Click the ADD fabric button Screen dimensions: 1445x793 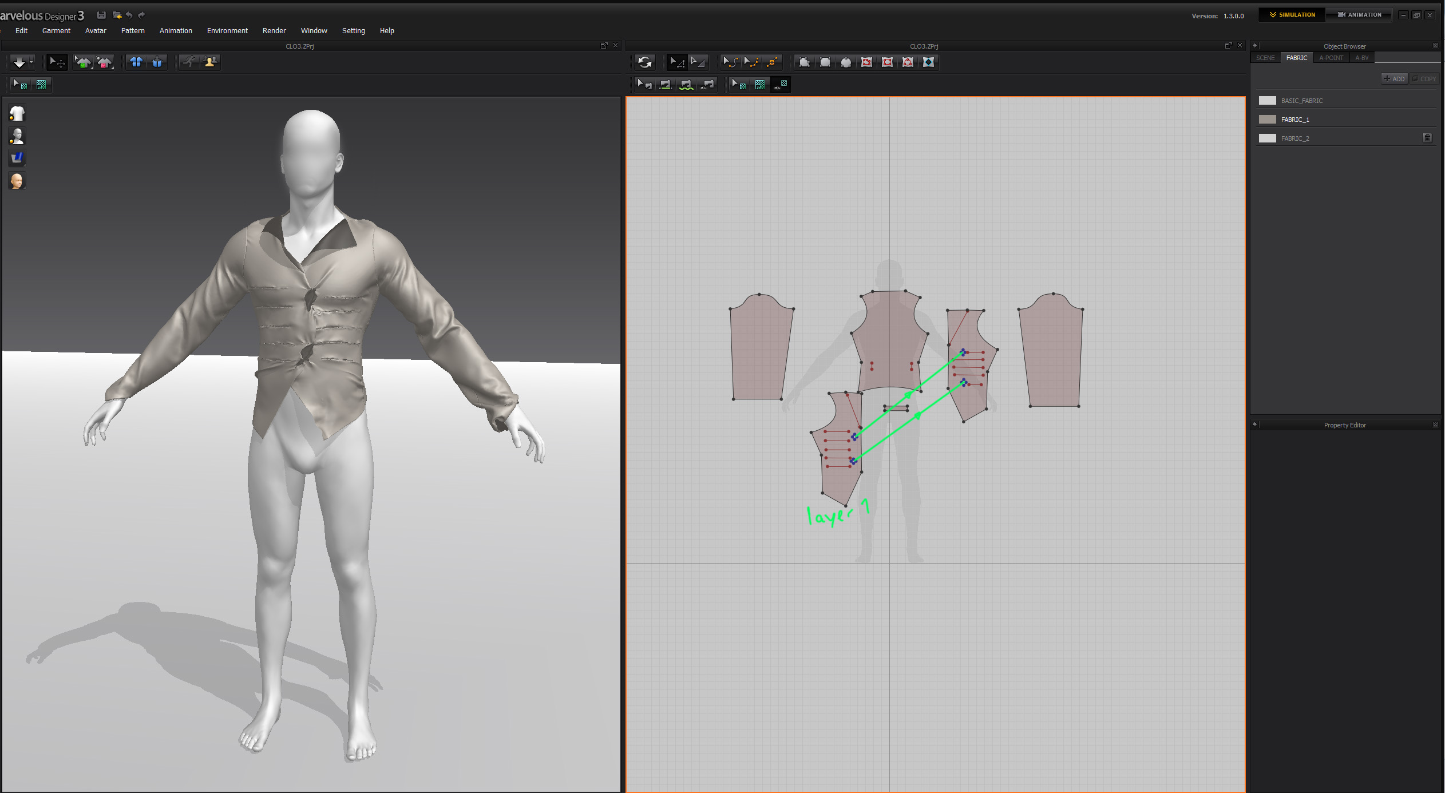(1394, 79)
